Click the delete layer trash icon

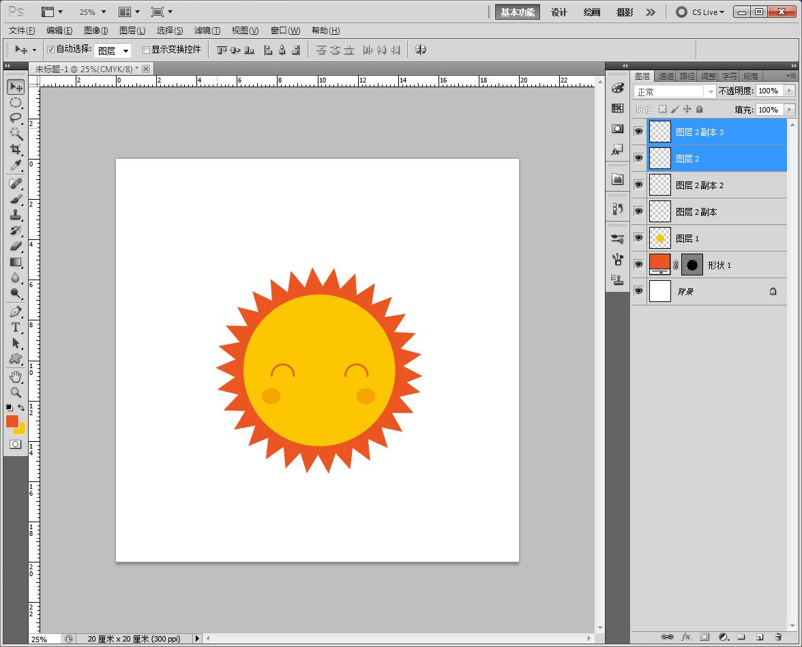pos(777,637)
